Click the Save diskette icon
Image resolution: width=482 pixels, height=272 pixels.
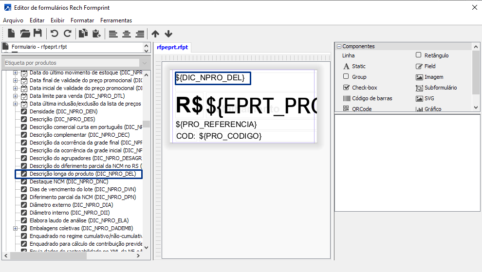pyautogui.click(x=37, y=34)
